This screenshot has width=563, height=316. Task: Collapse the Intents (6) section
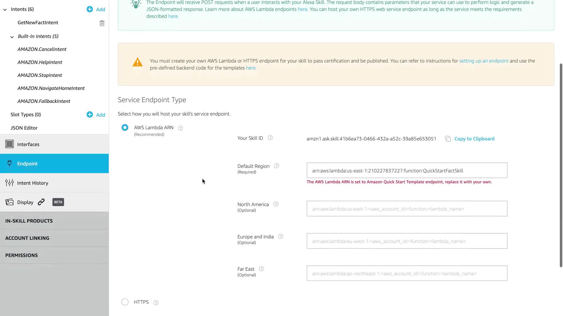[x=5, y=10]
